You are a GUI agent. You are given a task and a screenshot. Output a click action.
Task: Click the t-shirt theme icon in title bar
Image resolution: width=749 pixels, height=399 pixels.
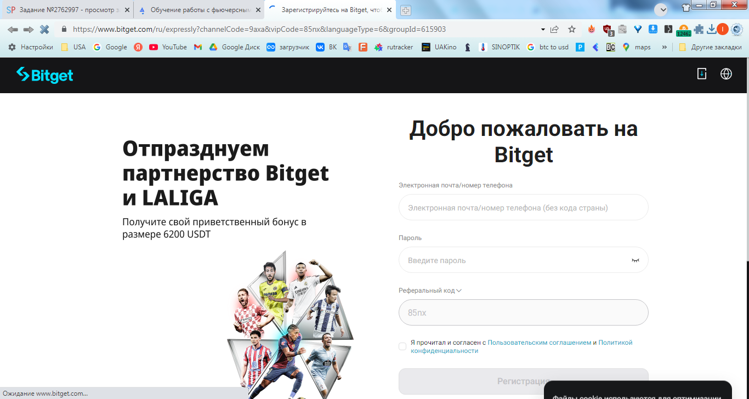tap(686, 8)
